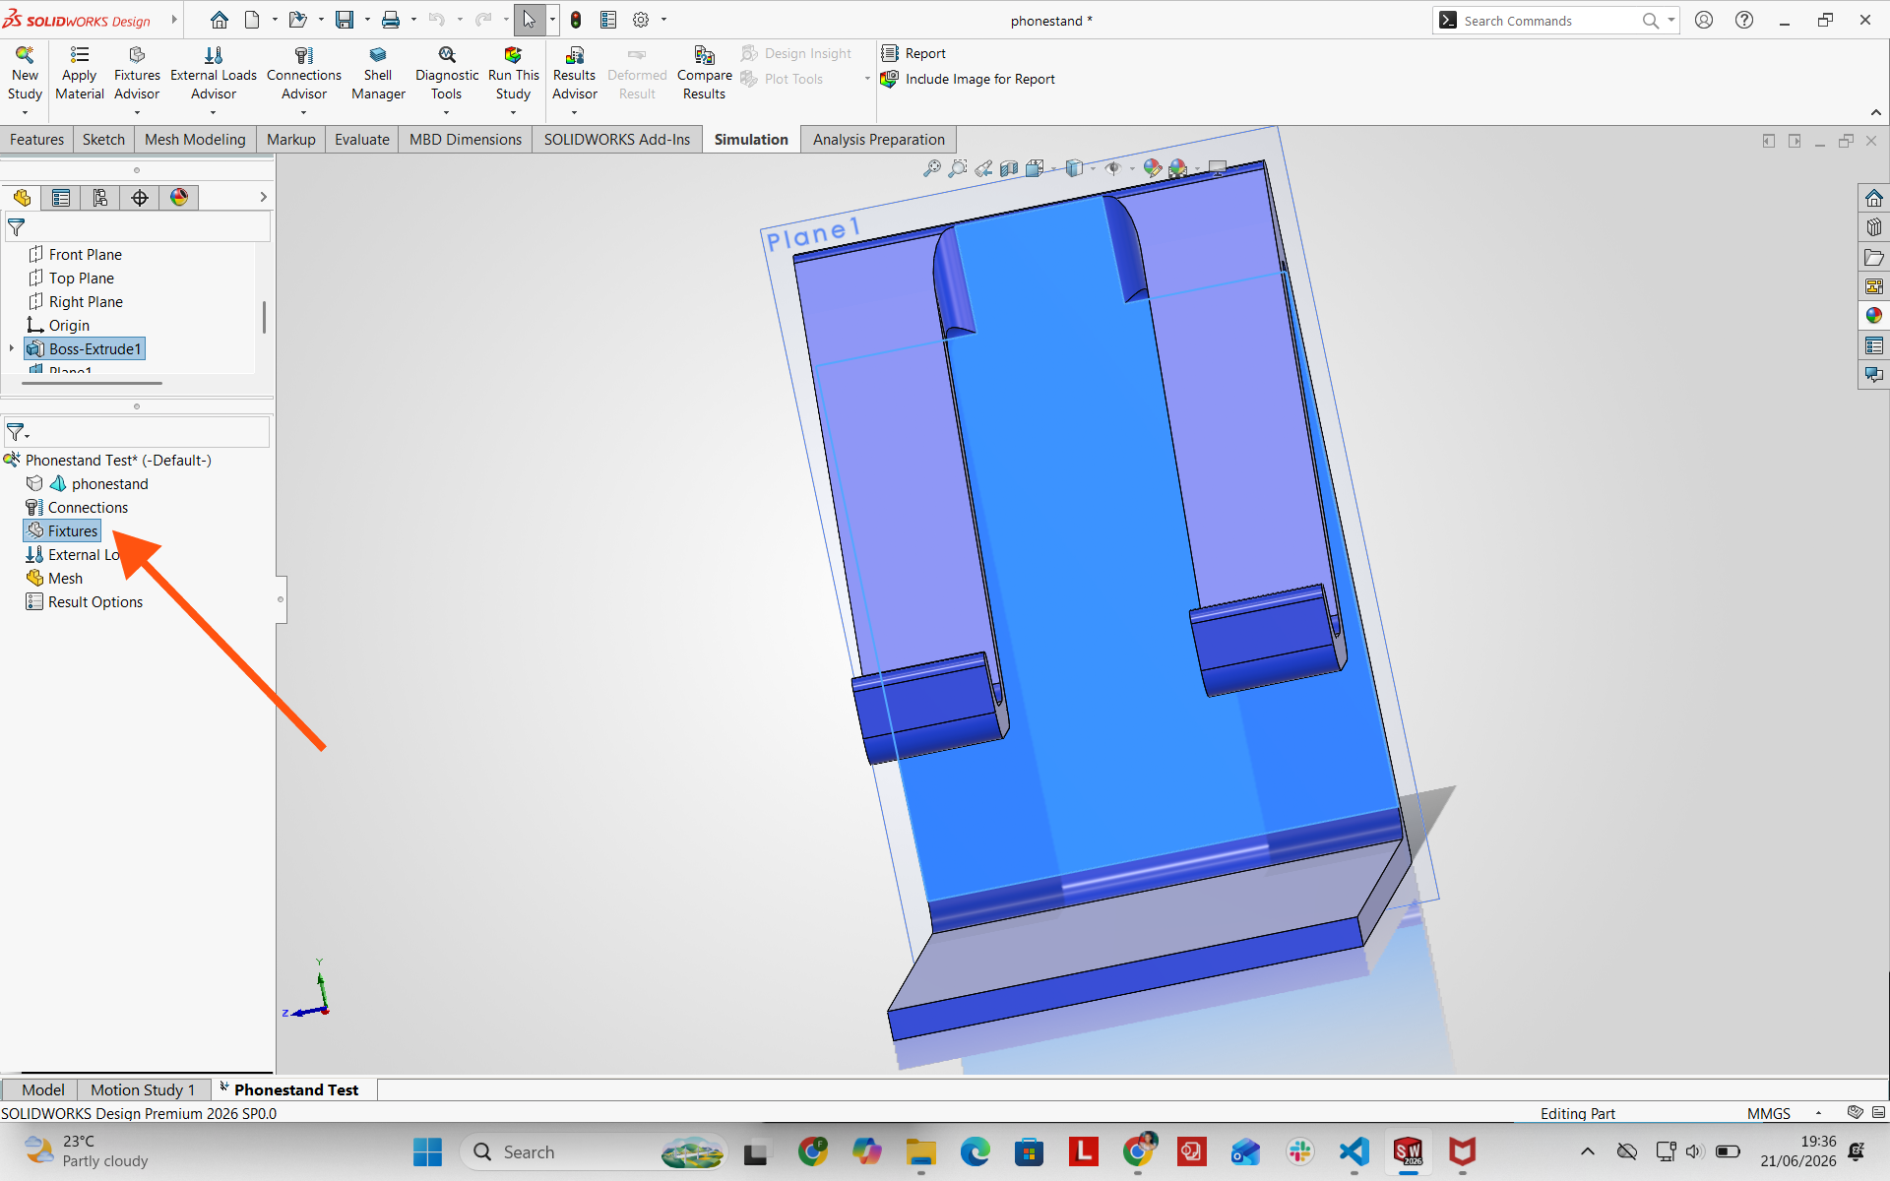Click the Rebuild traffic light icon
1890x1181 pixels.
pyautogui.click(x=576, y=20)
